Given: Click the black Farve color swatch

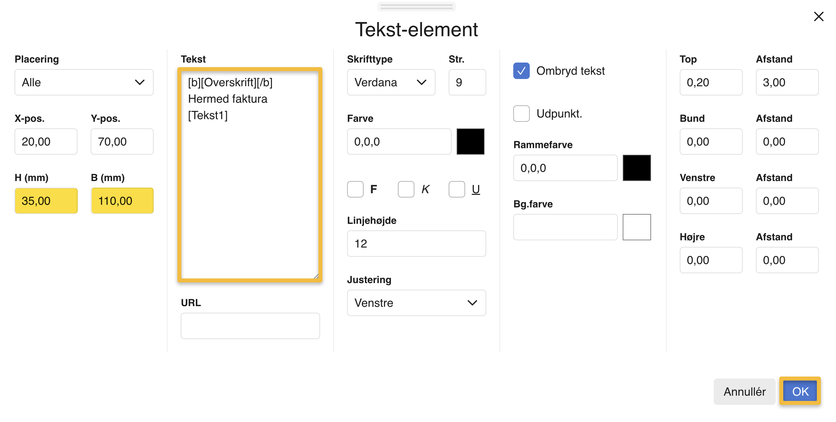Looking at the screenshot, I should click(x=470, y=141).
